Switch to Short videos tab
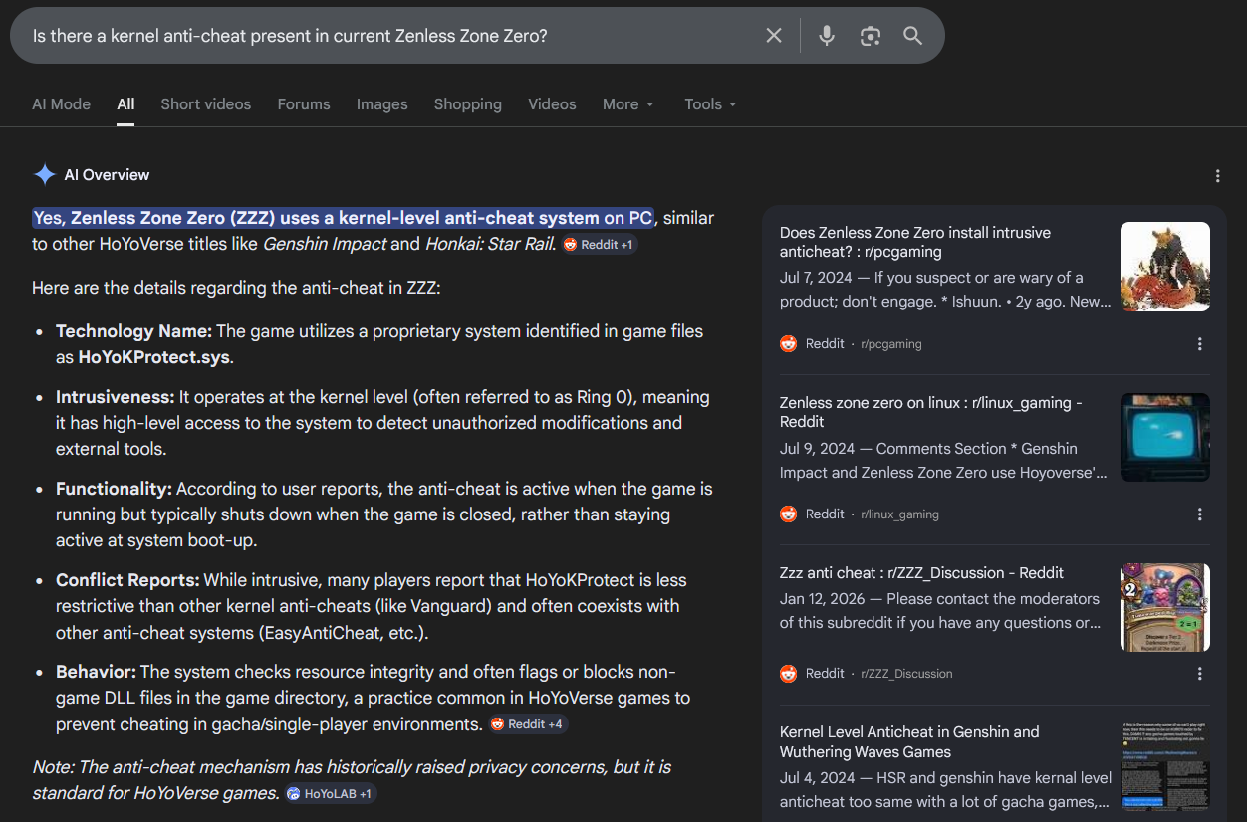The image size is (1247, 822). click(x=206, y=103)
